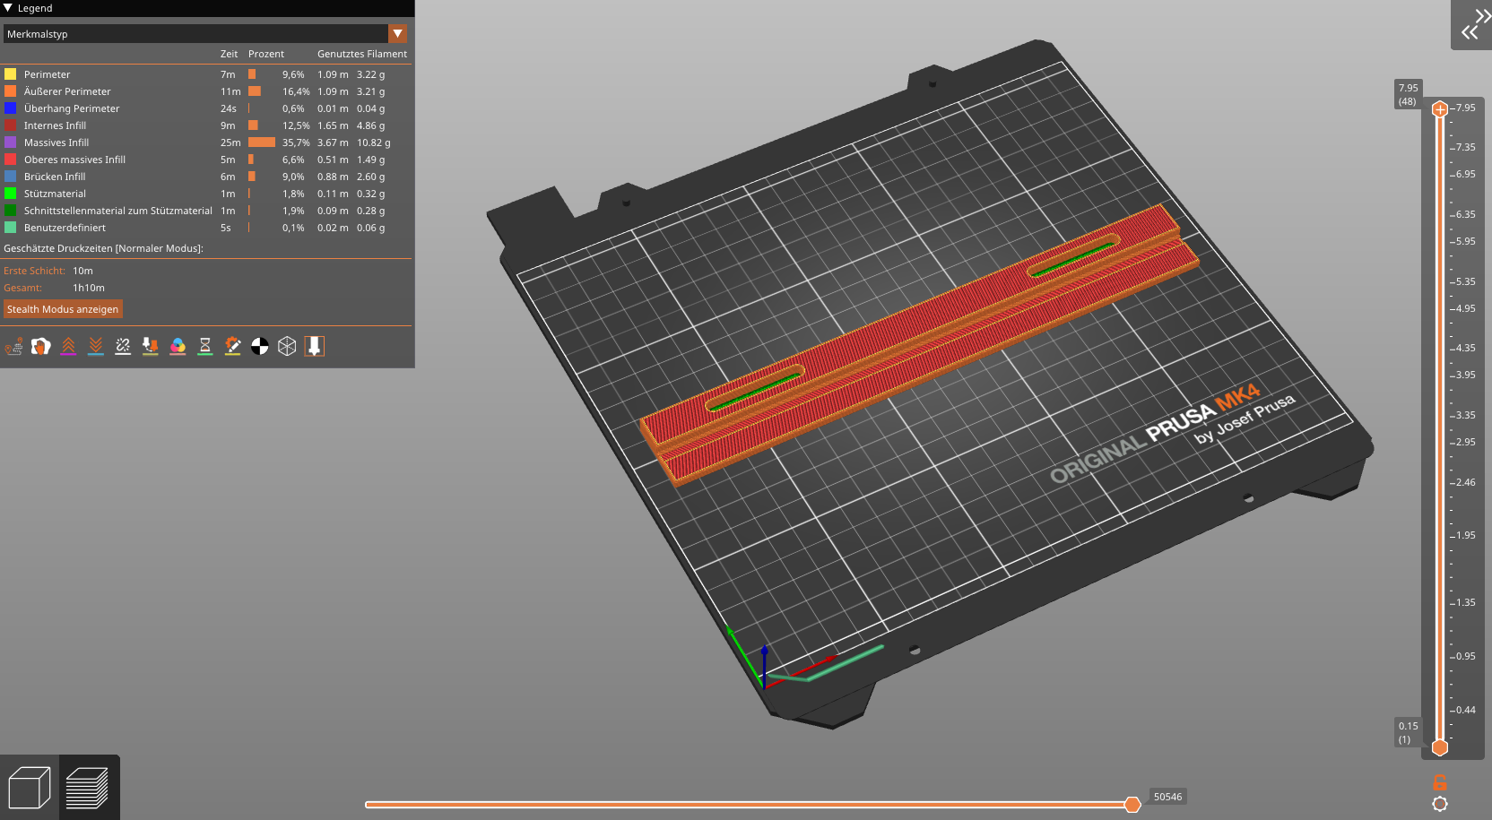Toggle the shells cube icon

tap(287, 347)
